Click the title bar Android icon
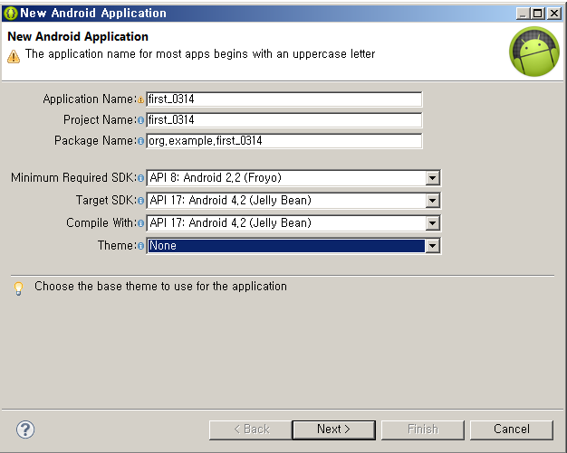567x453 pixels. click(x=11, y=13)
